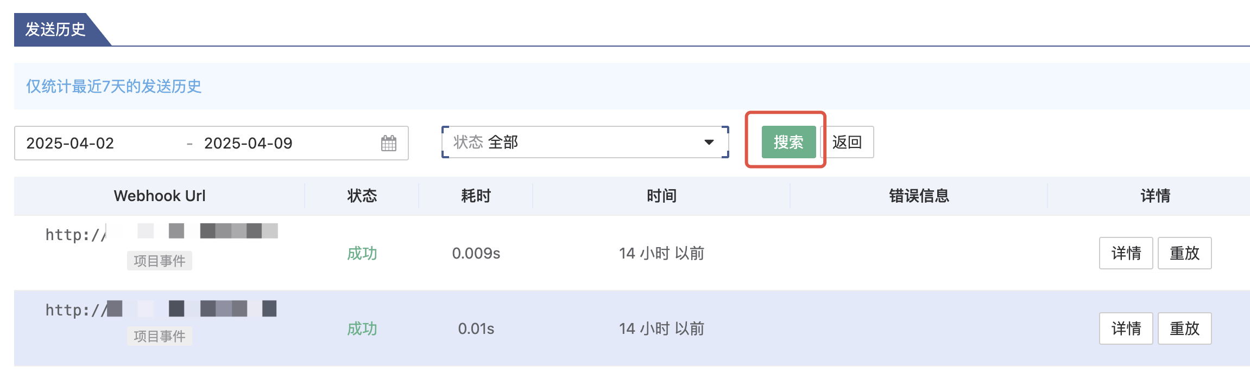The width and height of the screenshot is (1250, 374).
Task: Open 详情 for the 0.009s record
Action: coord(1126,253)
